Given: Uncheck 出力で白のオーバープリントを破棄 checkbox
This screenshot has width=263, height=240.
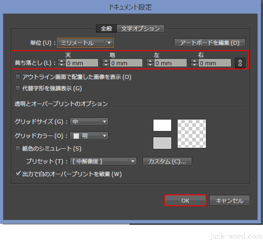Looking at the screenshot, I should [x=18, y=174].
